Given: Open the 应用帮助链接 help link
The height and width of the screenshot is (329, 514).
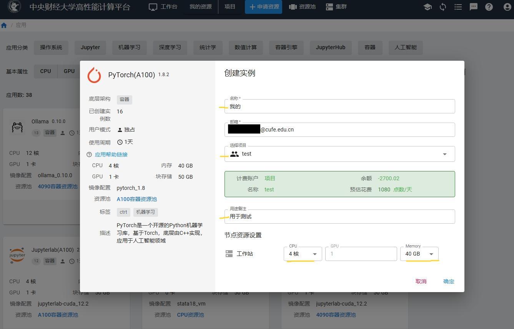Looking at the screenshot, I should [111, 155].
